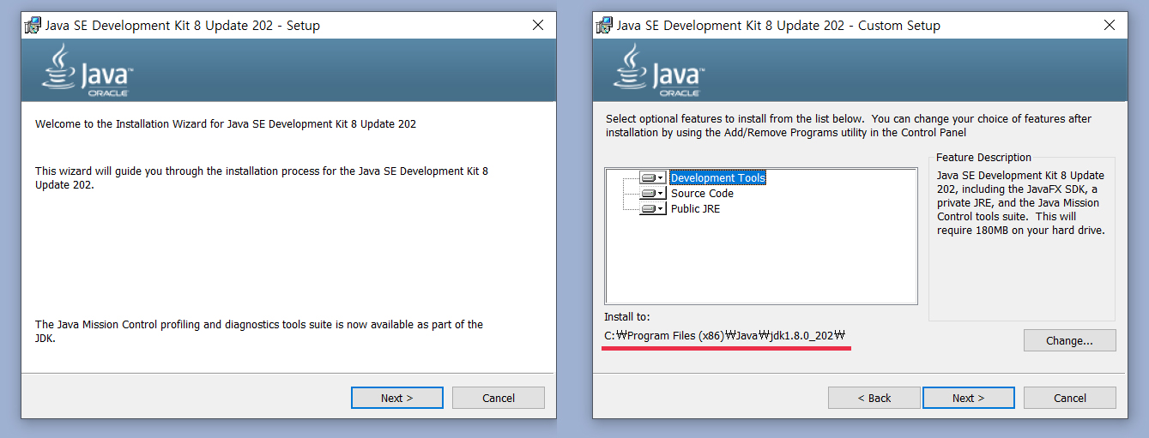Click installer icon in Setup window title bar
Image resolution: width=1149 pixels, height=438 pixels.
33,25
